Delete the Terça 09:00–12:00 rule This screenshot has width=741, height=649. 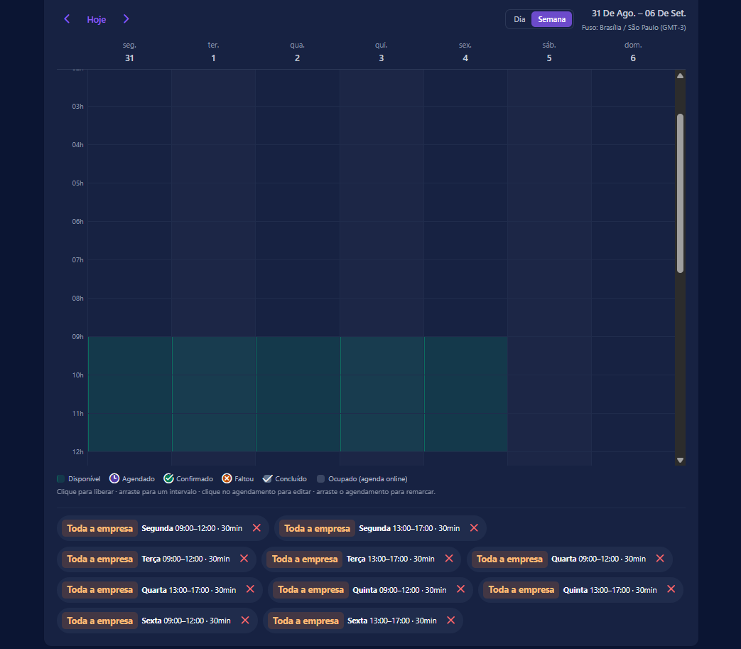click(244, 559)
